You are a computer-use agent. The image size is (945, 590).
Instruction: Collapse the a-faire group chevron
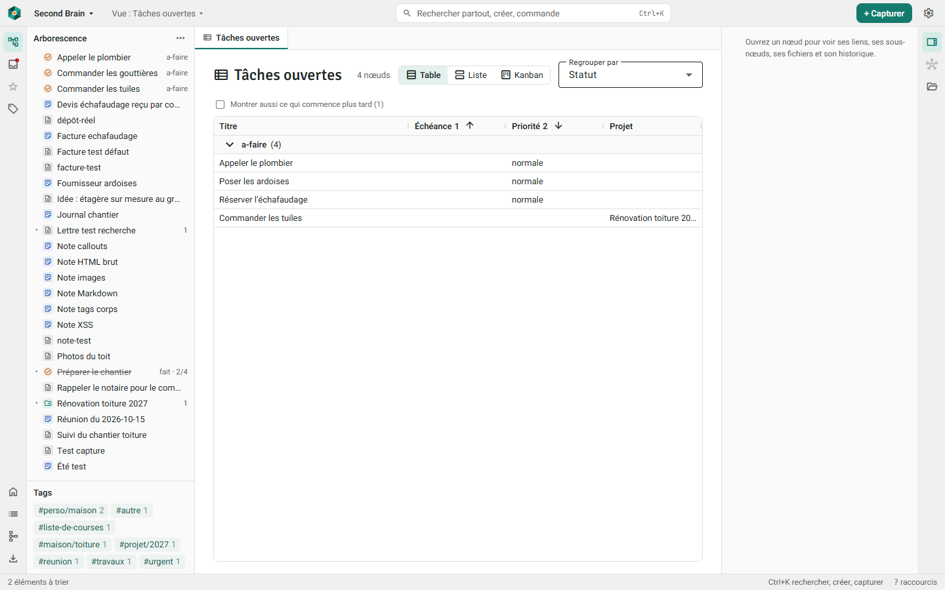point(230,144)
